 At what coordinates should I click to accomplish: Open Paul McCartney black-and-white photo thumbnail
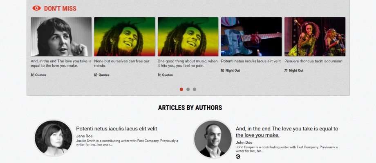point(61,37)
